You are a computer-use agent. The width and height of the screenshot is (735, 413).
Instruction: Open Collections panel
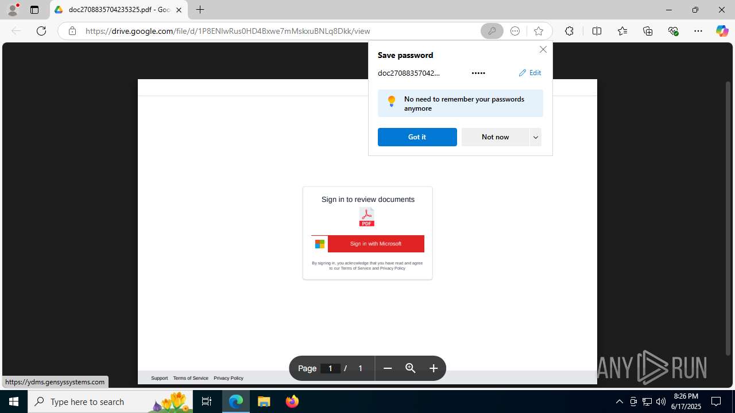648,31
